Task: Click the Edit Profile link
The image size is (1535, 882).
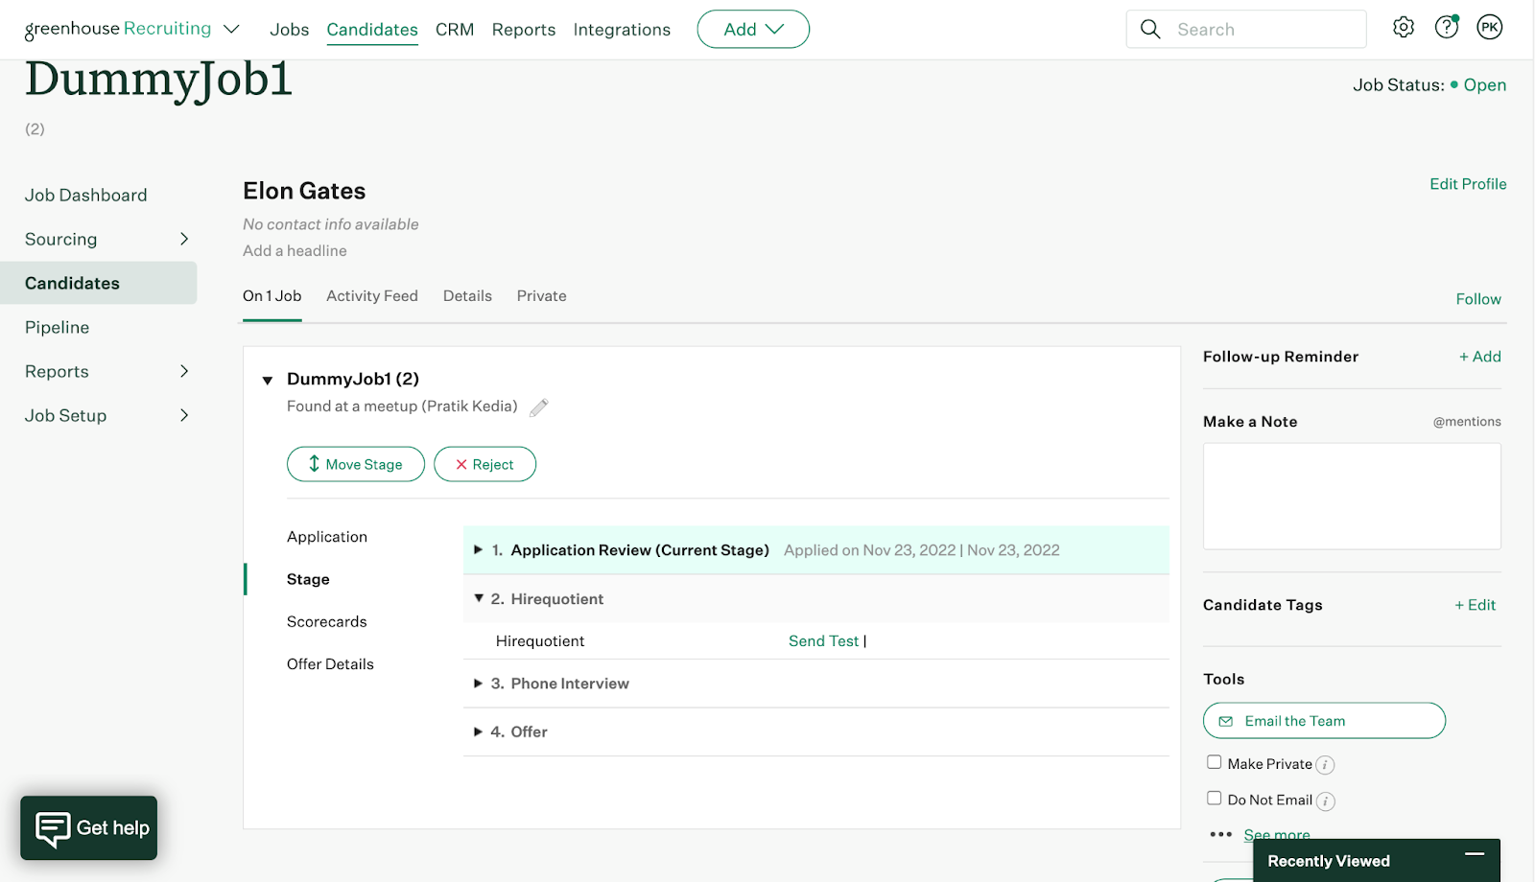Action: 1468,184
